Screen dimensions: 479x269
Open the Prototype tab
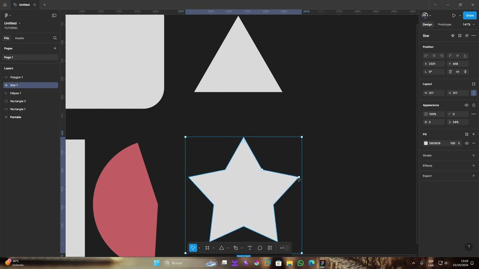(445, 25)
